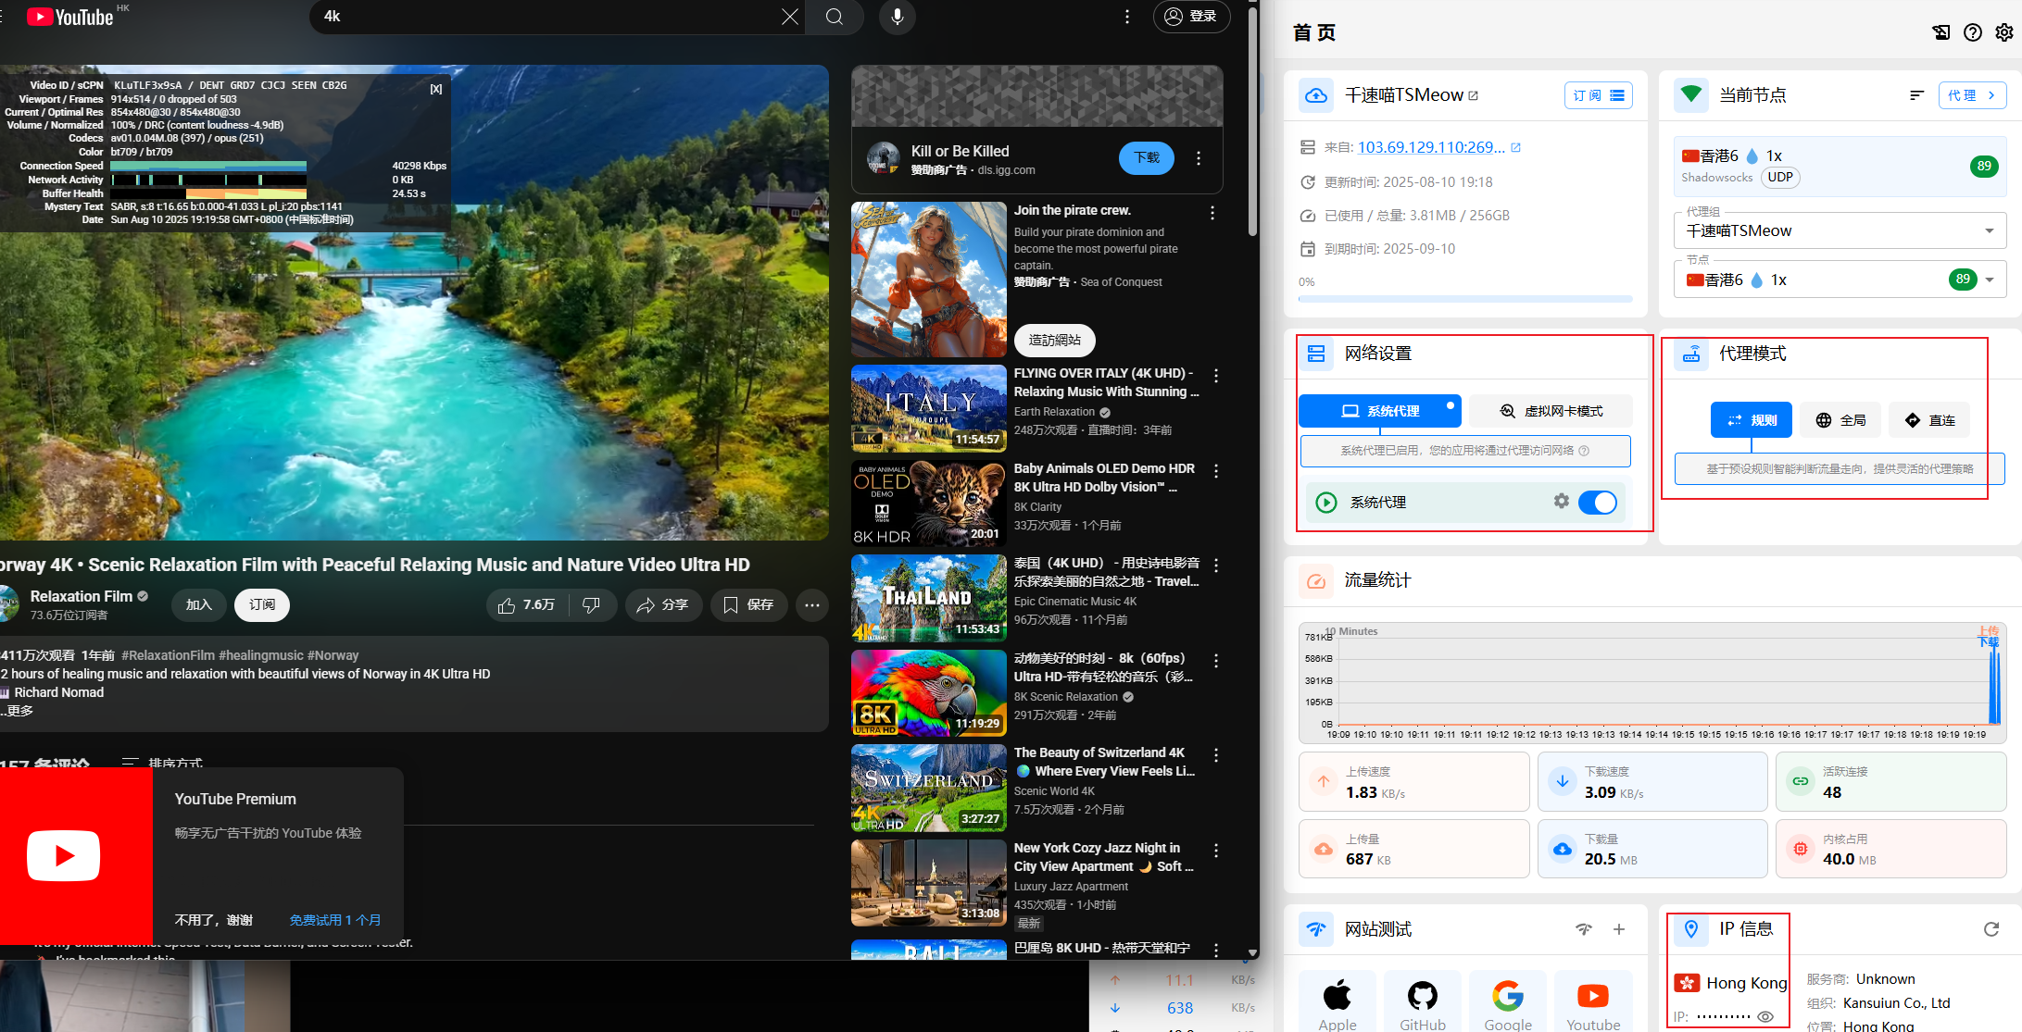Share the video via 分享 button

click(x=662, y=604)
